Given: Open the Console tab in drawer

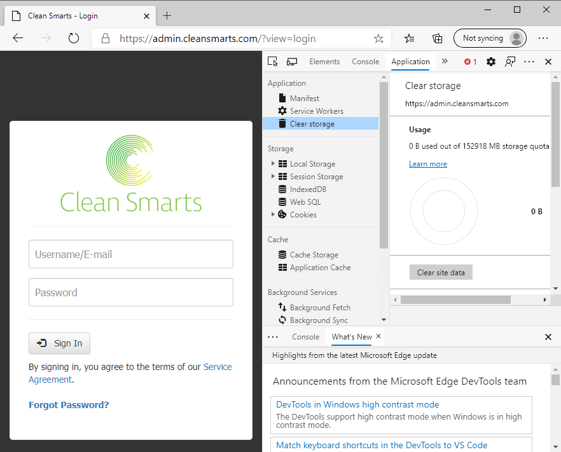Looking at the screenshot, I should click(305, 337).
